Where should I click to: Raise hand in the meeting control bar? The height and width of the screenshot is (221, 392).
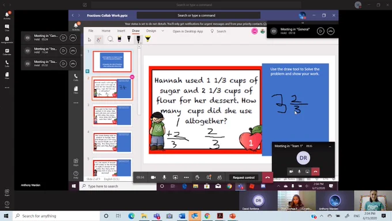(197, 178)
